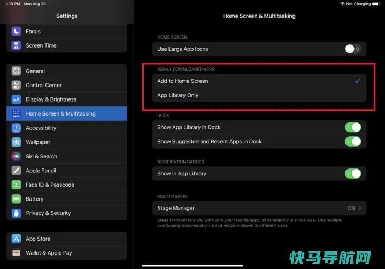Click the Home Screen grid icon

pos(16,113)
